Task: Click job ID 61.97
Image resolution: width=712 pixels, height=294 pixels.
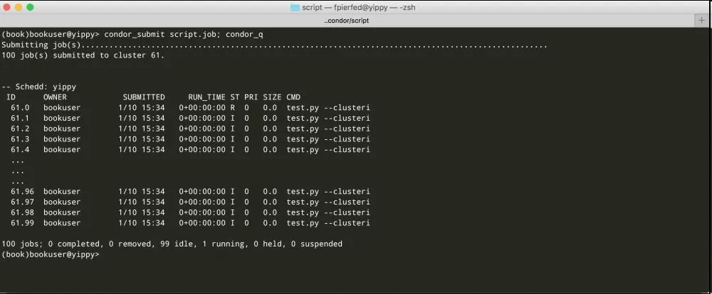Action: click(22, 202)
